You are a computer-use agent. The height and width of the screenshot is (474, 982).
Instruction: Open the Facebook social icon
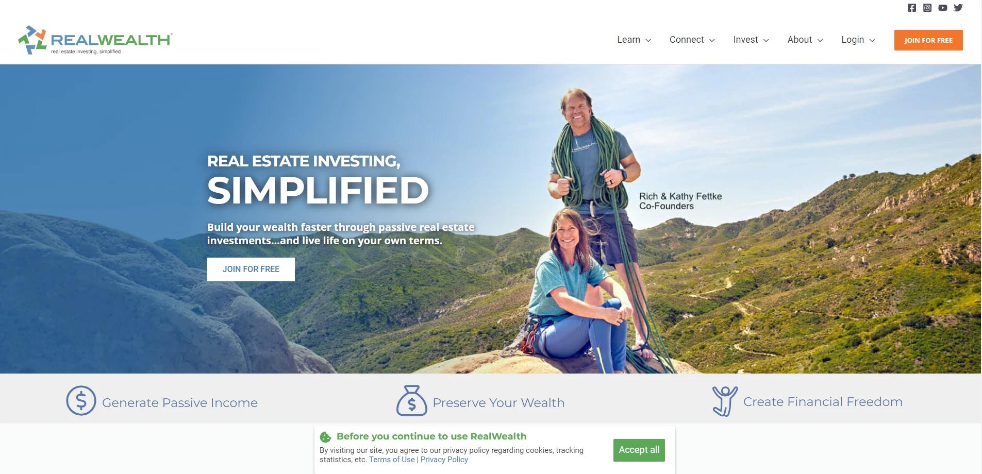[x=912, y=8]
